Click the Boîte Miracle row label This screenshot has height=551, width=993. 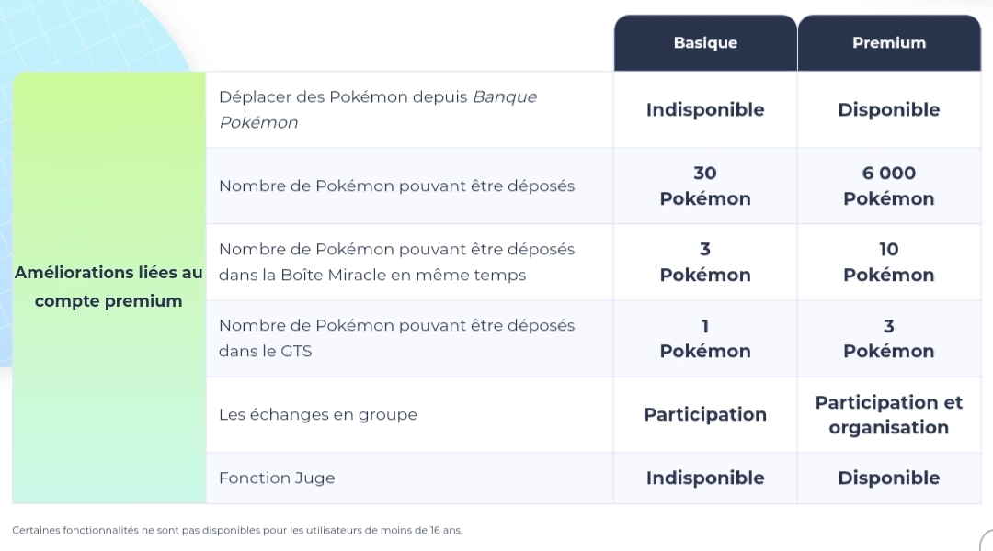[396, 262]
